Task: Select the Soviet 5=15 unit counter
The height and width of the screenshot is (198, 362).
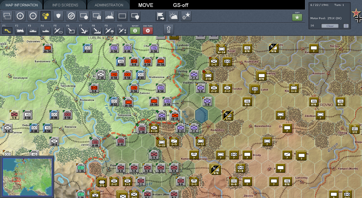Action: coord(162,142)
